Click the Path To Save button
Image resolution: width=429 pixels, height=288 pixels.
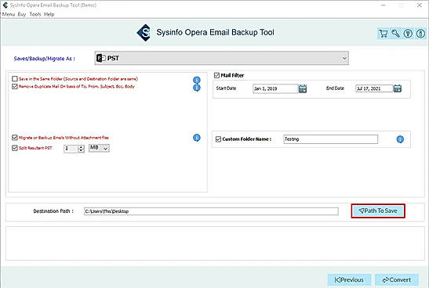378,211
